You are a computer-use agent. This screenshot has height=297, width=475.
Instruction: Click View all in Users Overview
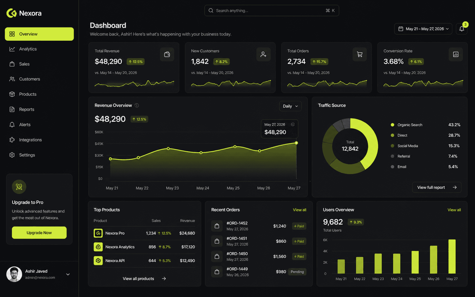(454, 210)
